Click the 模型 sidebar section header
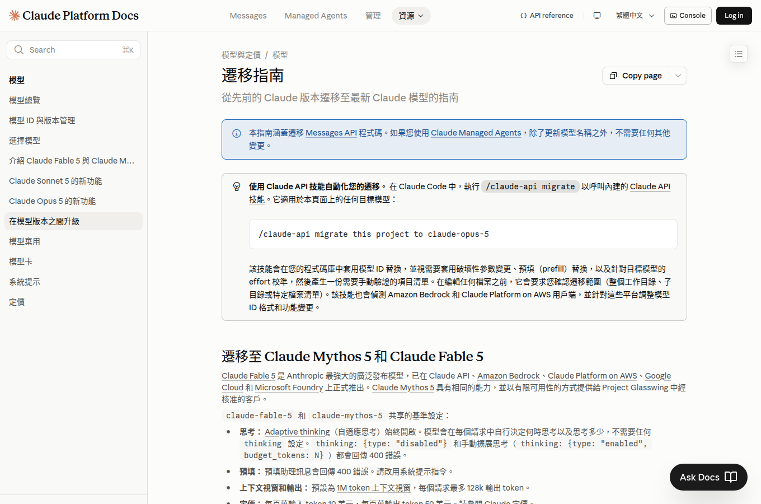Image resolution: width=761 pixels, height=504 pixels. click(x=17, y=80)
